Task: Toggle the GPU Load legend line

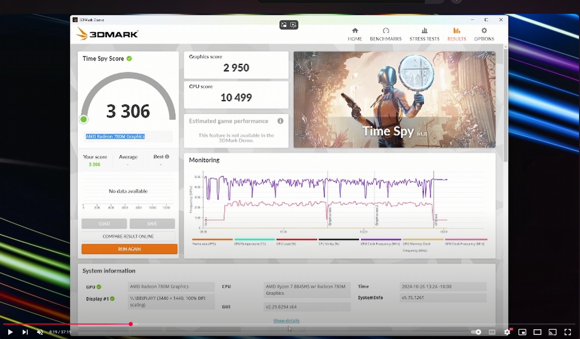Action: pyautogui.click(x=296, y=242)
